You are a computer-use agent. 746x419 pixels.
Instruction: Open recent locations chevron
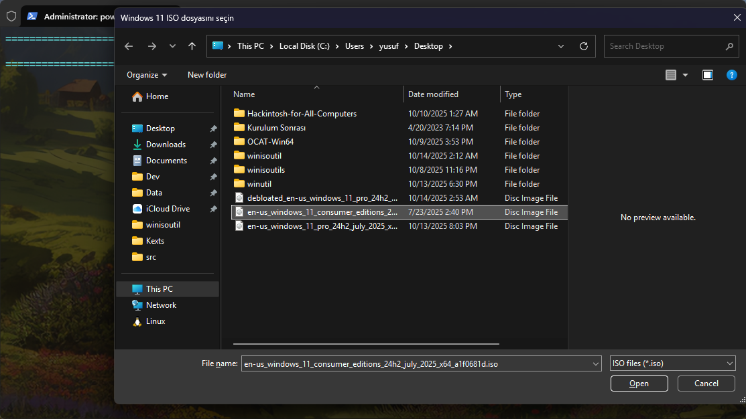pos(172,46)
